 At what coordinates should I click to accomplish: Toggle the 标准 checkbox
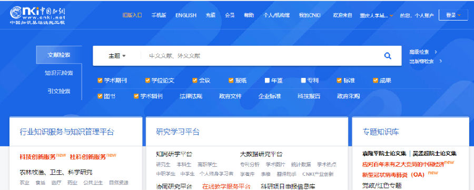click(x=339, y=81)
